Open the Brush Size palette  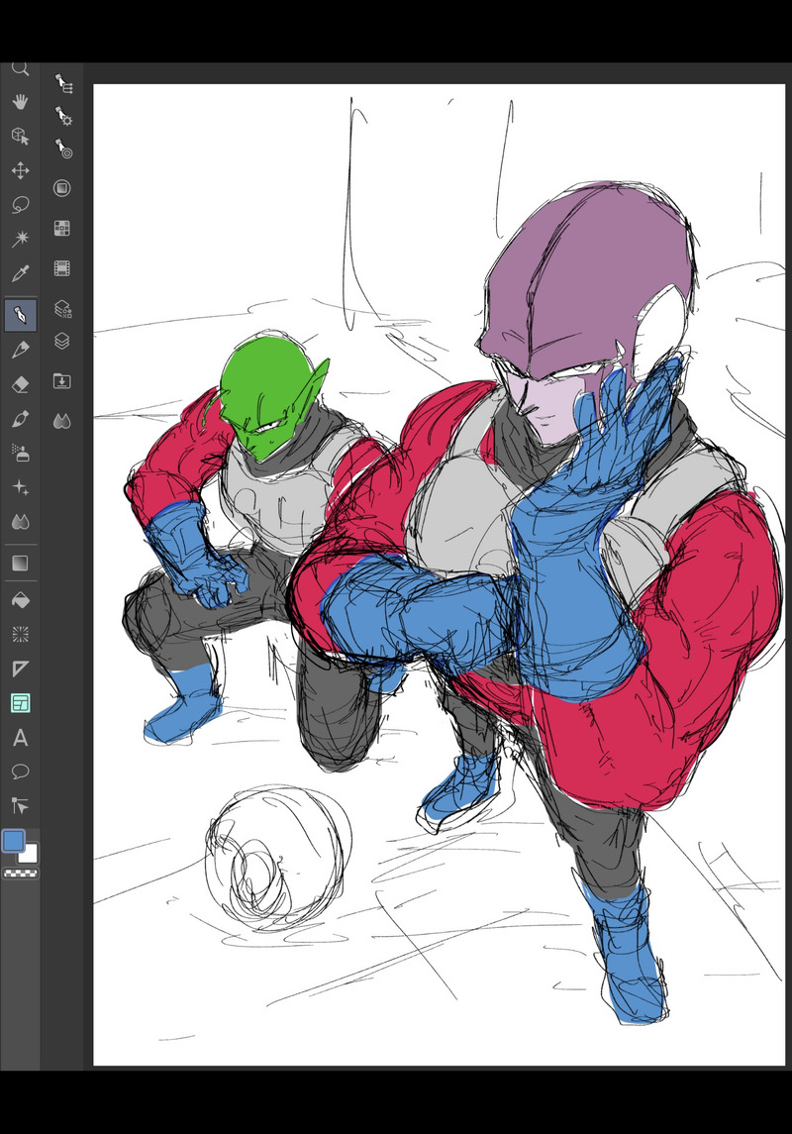point(63,149)
